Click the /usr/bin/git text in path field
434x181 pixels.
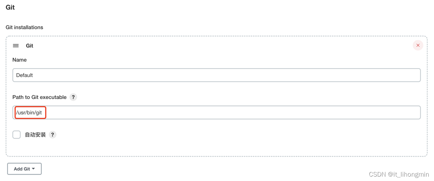click(29, 113)
